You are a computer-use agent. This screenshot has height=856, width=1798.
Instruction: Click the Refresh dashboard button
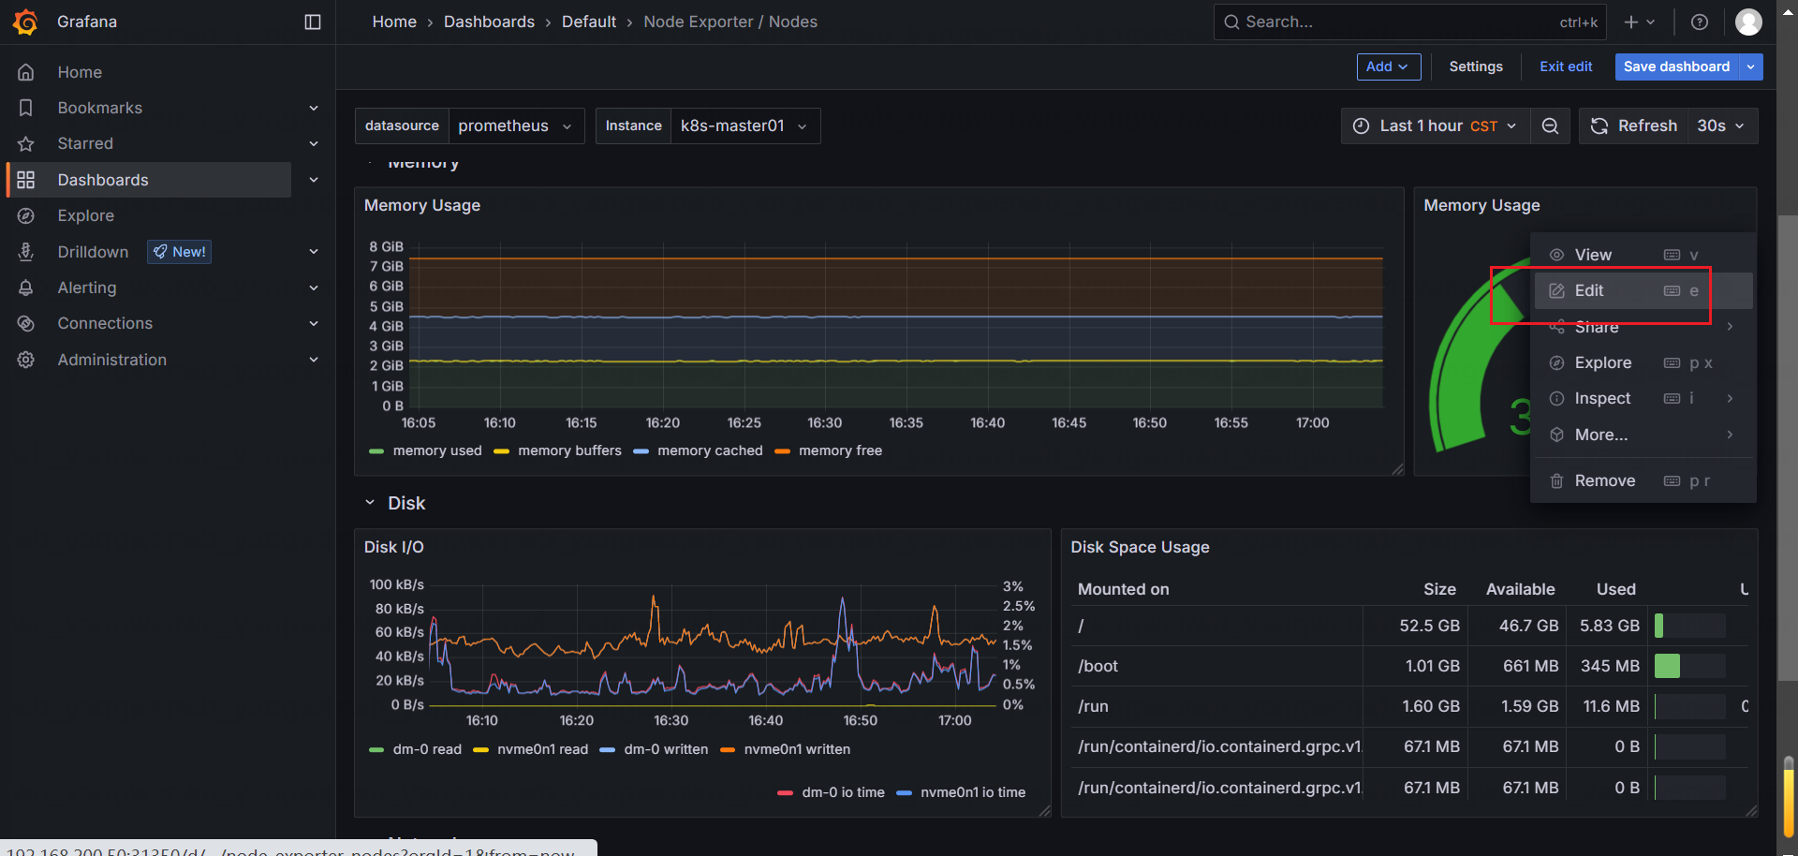[1634, 125]
